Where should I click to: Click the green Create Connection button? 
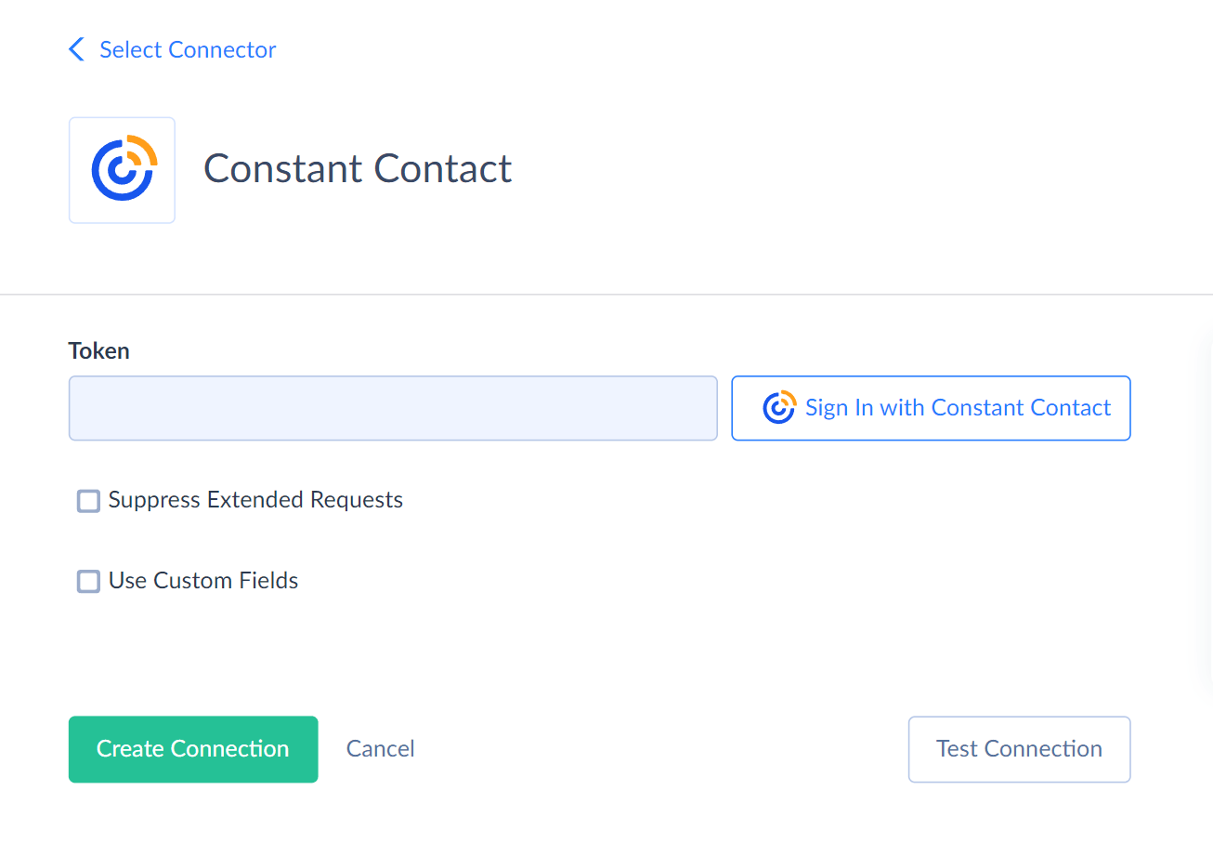(193, 749)
